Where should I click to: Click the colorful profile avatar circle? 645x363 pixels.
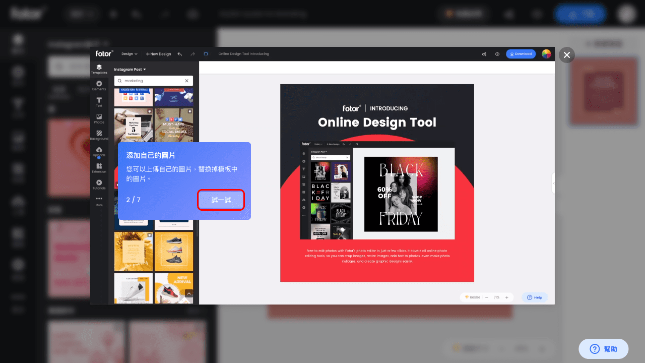546,54
